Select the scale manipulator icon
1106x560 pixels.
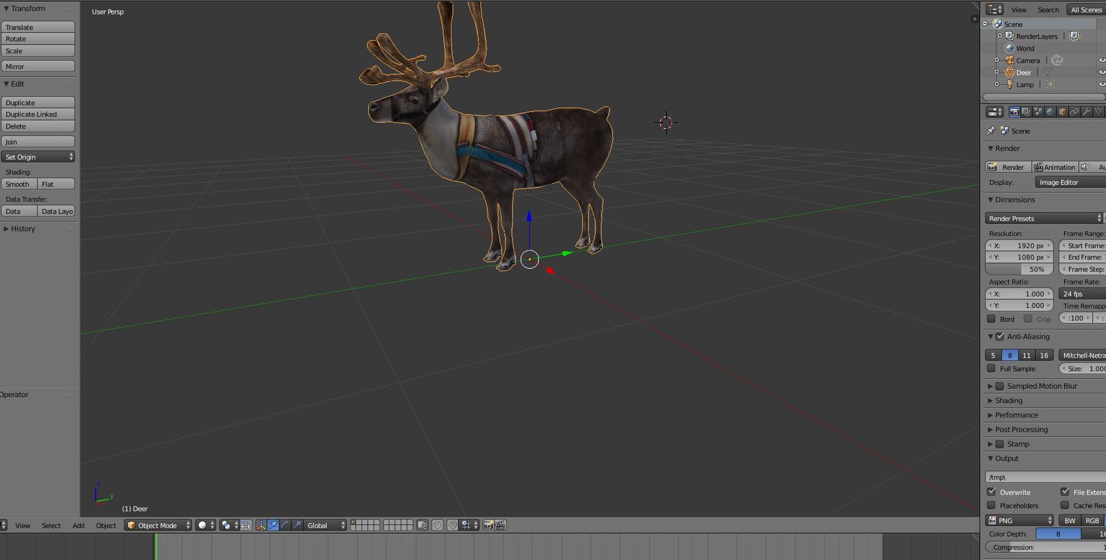[x=297, y=525]
